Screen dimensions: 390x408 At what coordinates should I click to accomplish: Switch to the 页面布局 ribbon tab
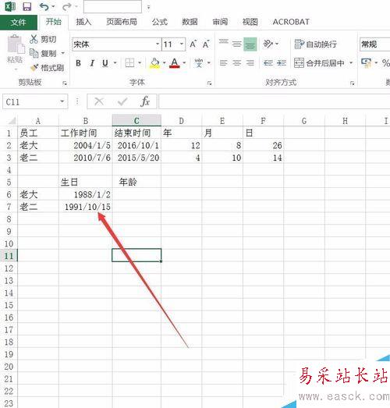[122, 22]
